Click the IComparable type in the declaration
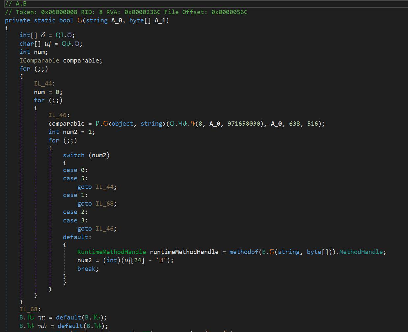This screenshot has height=332, width=408. (x=39, y=61)
